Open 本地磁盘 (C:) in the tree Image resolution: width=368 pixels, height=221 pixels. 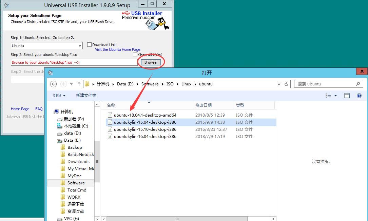[x=76, y=126]
